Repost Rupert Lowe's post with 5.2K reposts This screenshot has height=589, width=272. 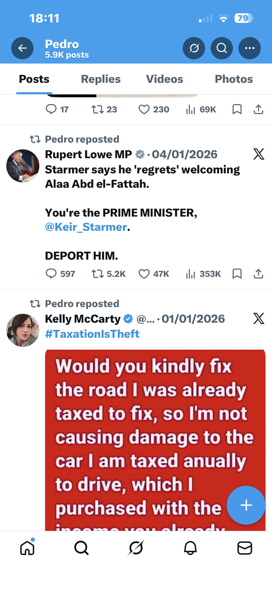(97, 274)
